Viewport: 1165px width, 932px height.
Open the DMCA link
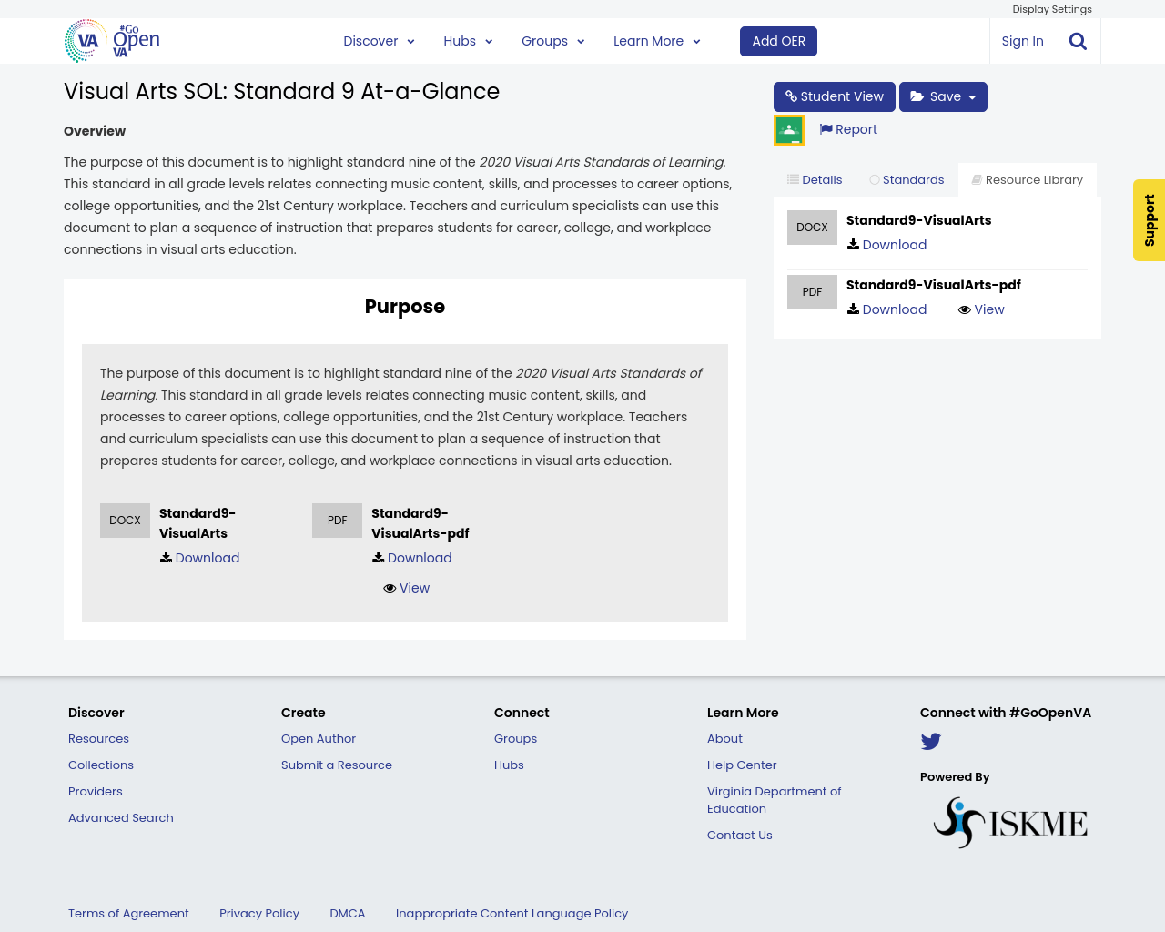[348, 914]
